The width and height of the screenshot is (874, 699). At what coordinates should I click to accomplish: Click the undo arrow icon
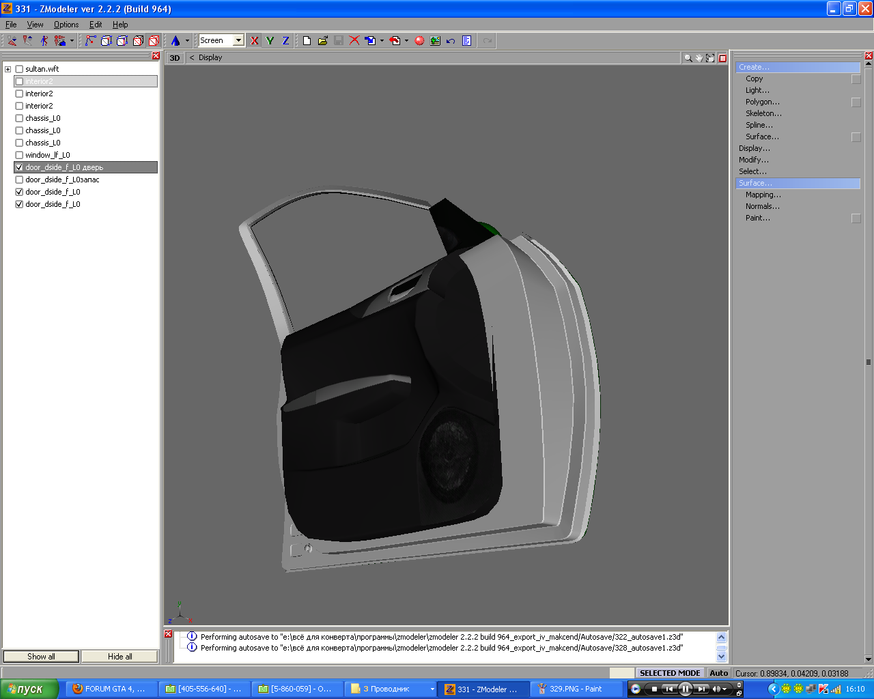(451, 41)
